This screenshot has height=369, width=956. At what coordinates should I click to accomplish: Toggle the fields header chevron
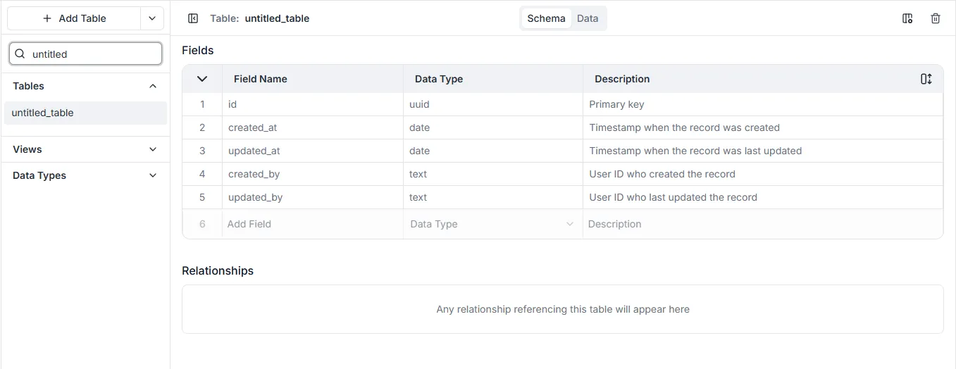[202, 79]
